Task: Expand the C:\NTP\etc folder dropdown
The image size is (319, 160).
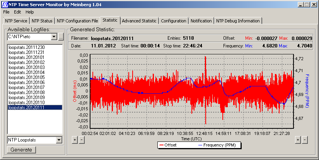Action: [x=54, y=37]
